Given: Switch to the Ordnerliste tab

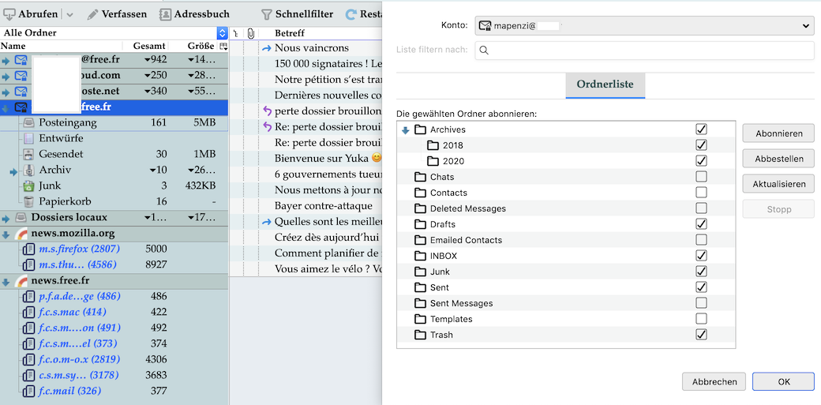Looking at the screenshot, I should pos(605,84).
